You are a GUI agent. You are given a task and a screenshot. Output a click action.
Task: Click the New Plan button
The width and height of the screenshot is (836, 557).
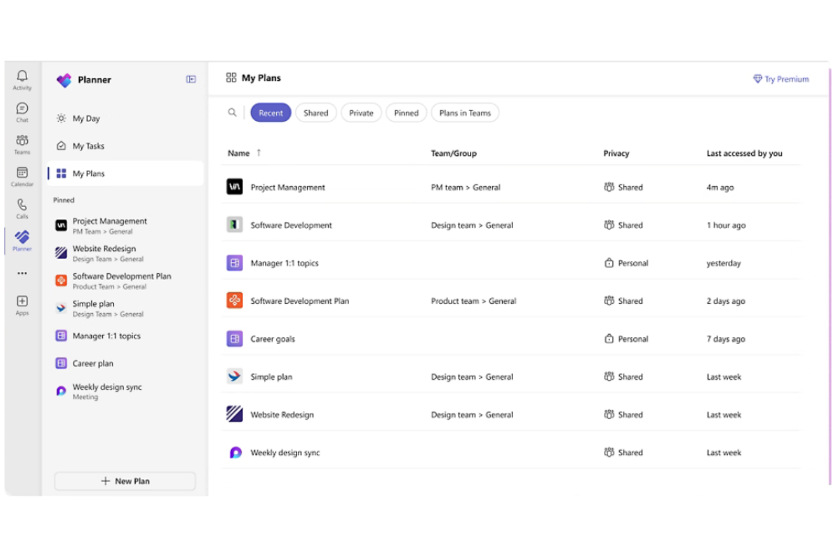click(124, 481)
